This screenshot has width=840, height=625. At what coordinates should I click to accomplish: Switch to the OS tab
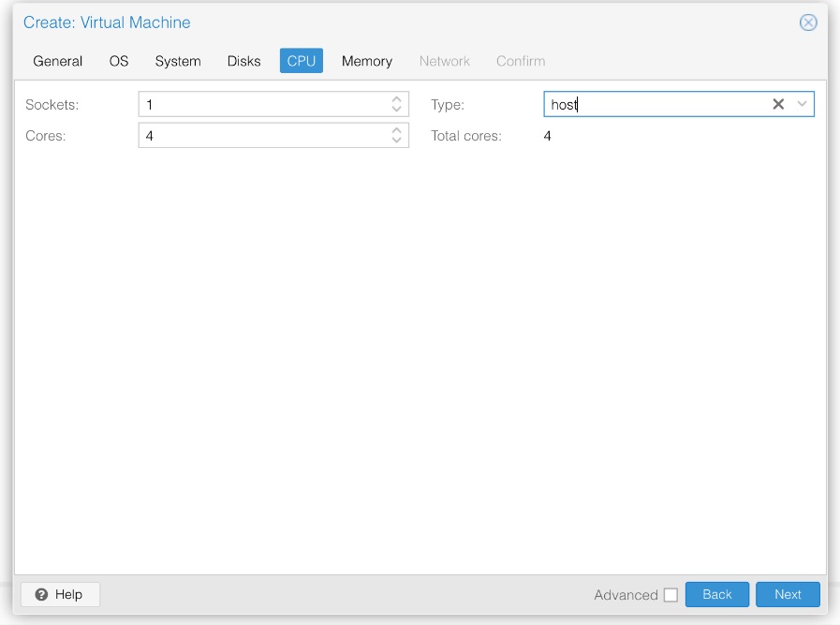tap(119, 61)
